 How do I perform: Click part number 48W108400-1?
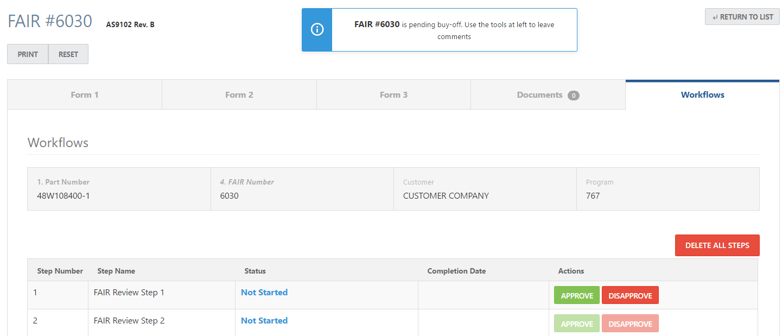(x=63, y=196)
